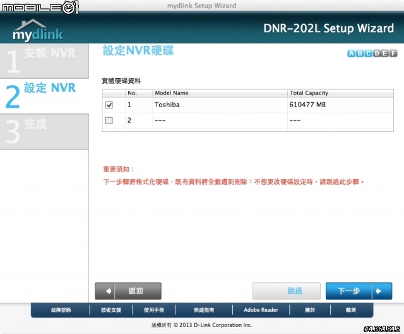Image resolution: width=404 pixels, height=334 pixels.
Task: Click the Total Capacity column header
Action: [x=340, y=93]
